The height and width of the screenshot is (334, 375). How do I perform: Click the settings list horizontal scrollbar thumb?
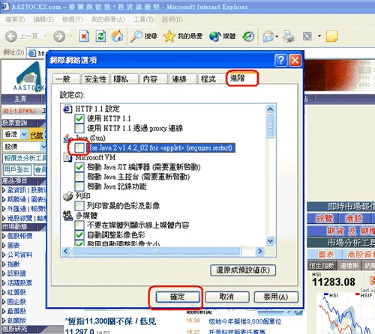click(156, 251)
